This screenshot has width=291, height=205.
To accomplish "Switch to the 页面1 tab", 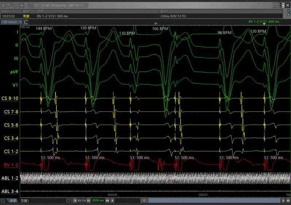I will point(25,201).
